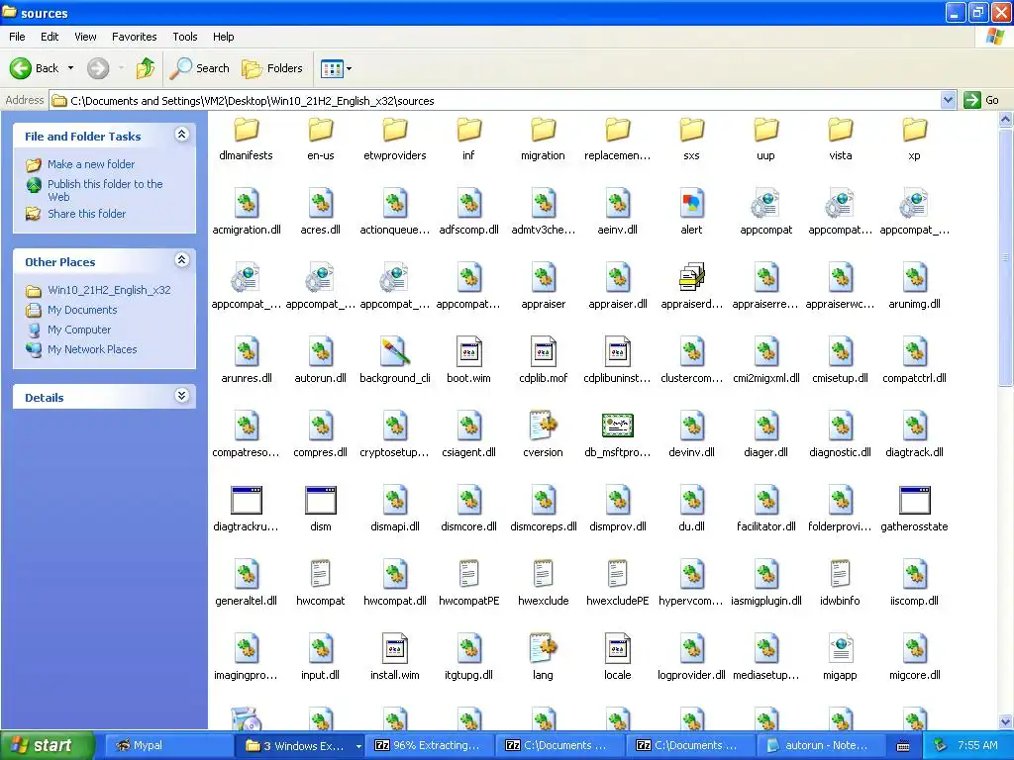Viewport: 1014px width, 760px height.
Task: Click Publish this folder to the Web
Action: pos(105,190)
